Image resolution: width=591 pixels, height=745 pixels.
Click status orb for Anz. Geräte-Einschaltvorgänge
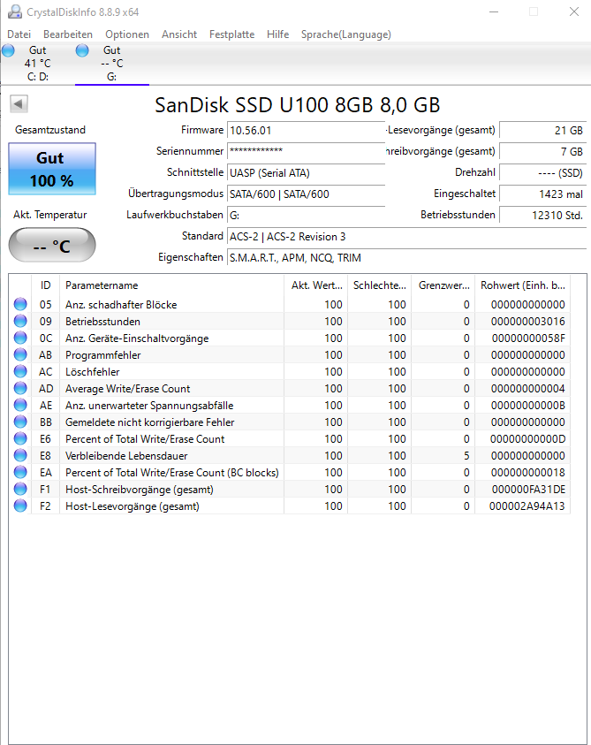click(x=20, y=338)
